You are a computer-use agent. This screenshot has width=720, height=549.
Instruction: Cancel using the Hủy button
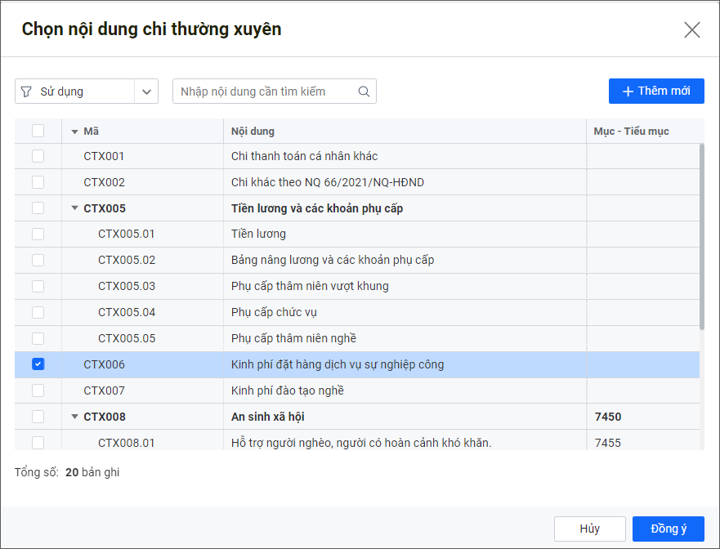(x=589, y=529)
